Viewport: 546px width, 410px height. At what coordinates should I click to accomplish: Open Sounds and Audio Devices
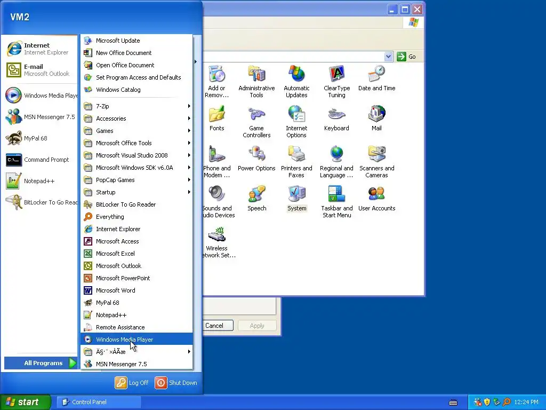point(218,202)
